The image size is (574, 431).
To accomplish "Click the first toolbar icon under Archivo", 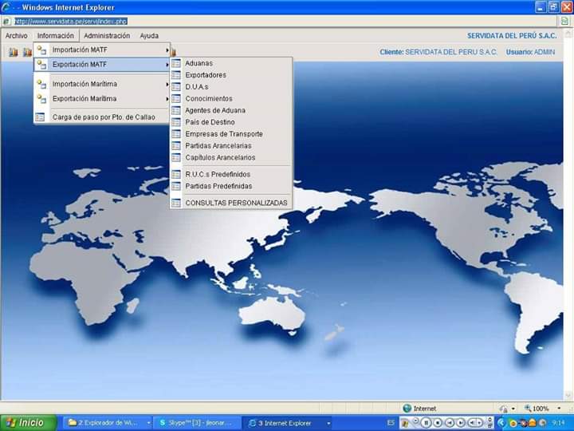I will [13, 53].
